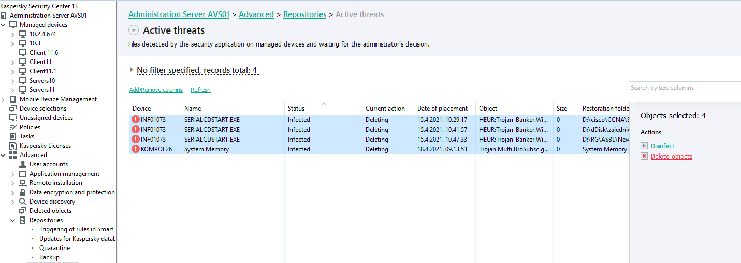The height and width of the screenshot is (263, 741).
Task: Collapse the Repositories tree node
Action: (13, 220)
